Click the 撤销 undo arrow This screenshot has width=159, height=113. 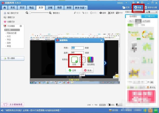pos(77,13)
